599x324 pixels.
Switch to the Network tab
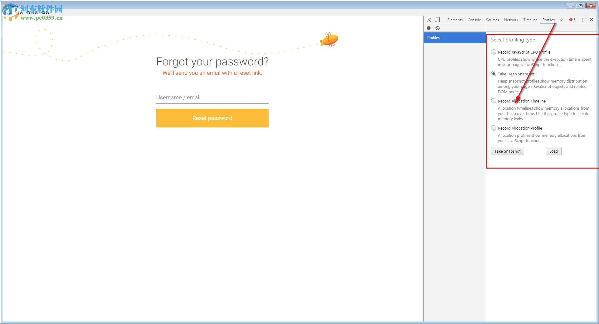click(511, 20)
